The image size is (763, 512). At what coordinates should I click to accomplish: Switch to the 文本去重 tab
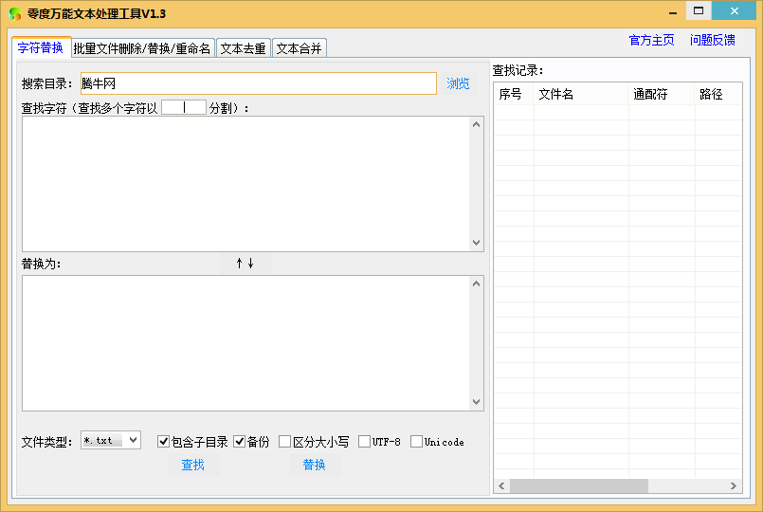coord(244,48)
